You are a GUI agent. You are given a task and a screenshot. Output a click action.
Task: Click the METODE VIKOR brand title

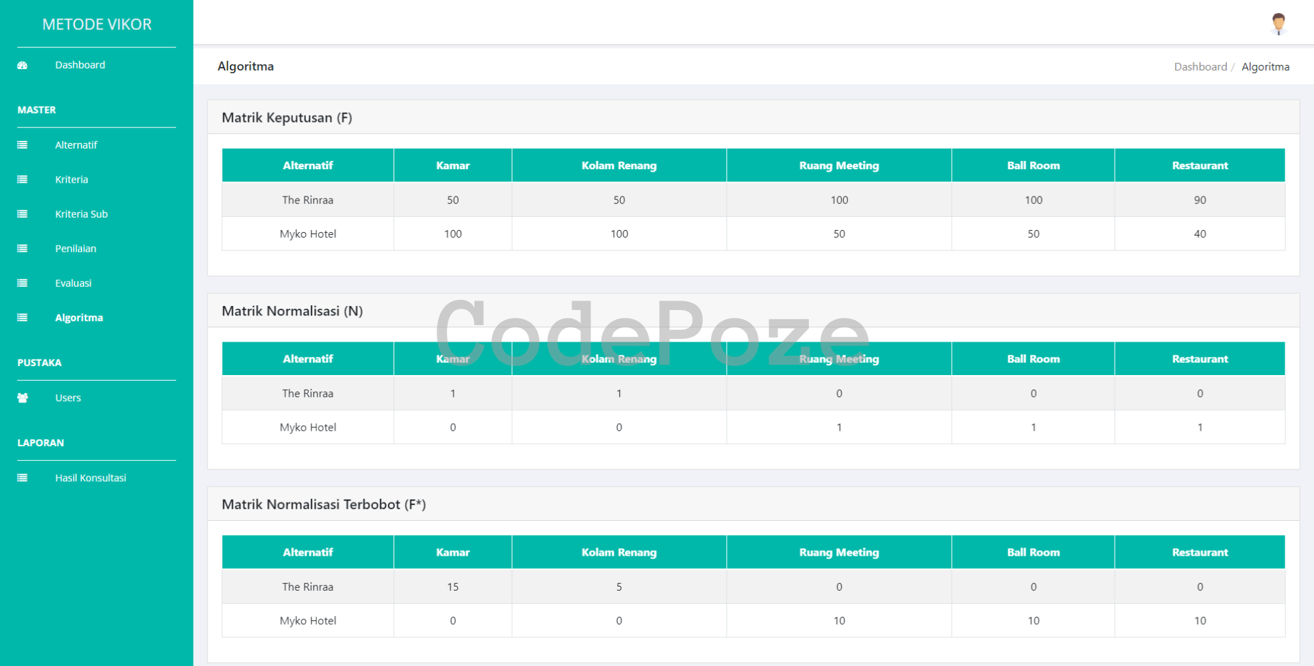[96, 25]
